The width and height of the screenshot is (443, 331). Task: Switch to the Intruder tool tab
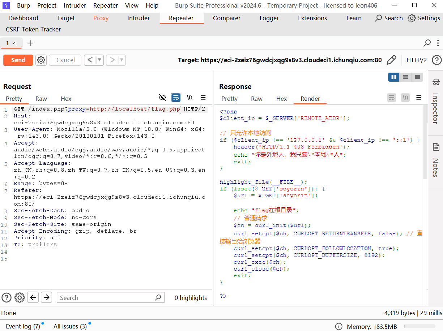coord(139,18)
